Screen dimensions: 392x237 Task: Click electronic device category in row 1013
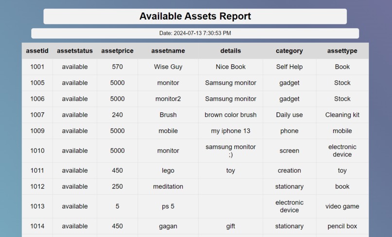tap(289, 206)
